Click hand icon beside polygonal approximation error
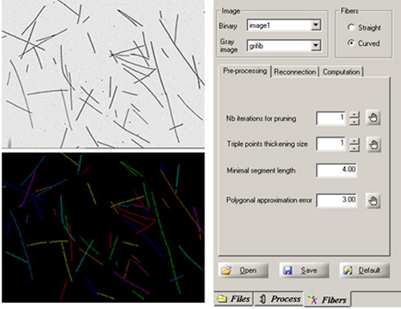 [373, 201]
